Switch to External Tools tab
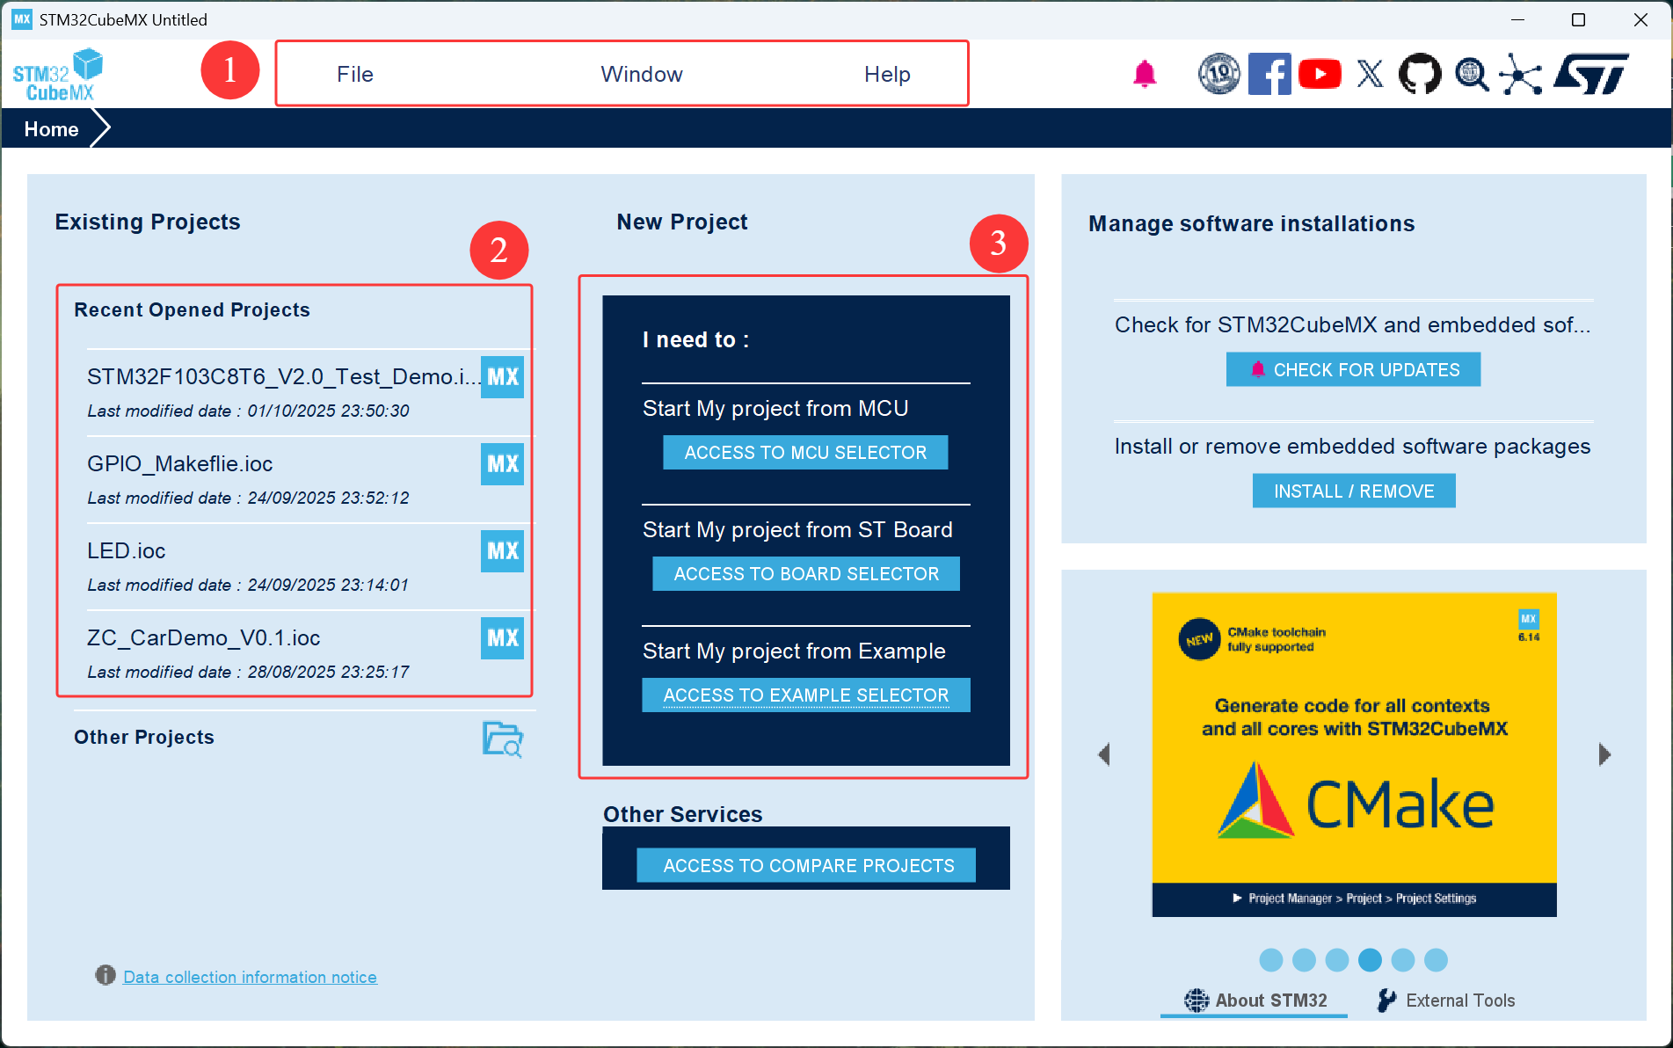The image size is (1673, 1048). [1446, 1001]
